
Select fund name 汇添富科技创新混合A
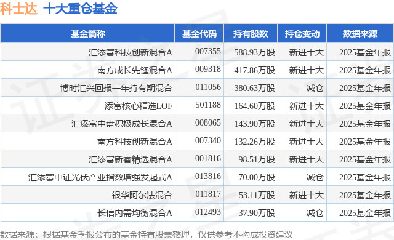pos(130,52)
